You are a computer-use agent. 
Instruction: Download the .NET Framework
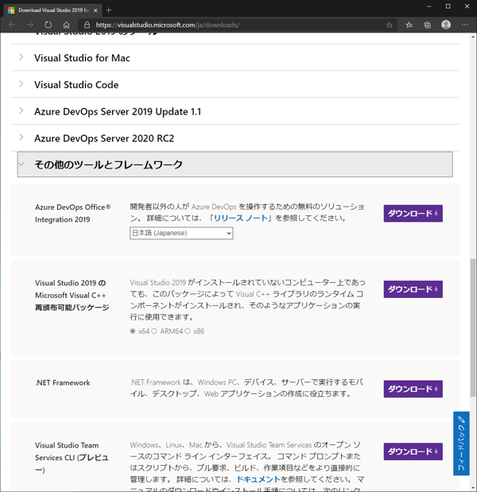pyautogui.click(x=413, y=389)
